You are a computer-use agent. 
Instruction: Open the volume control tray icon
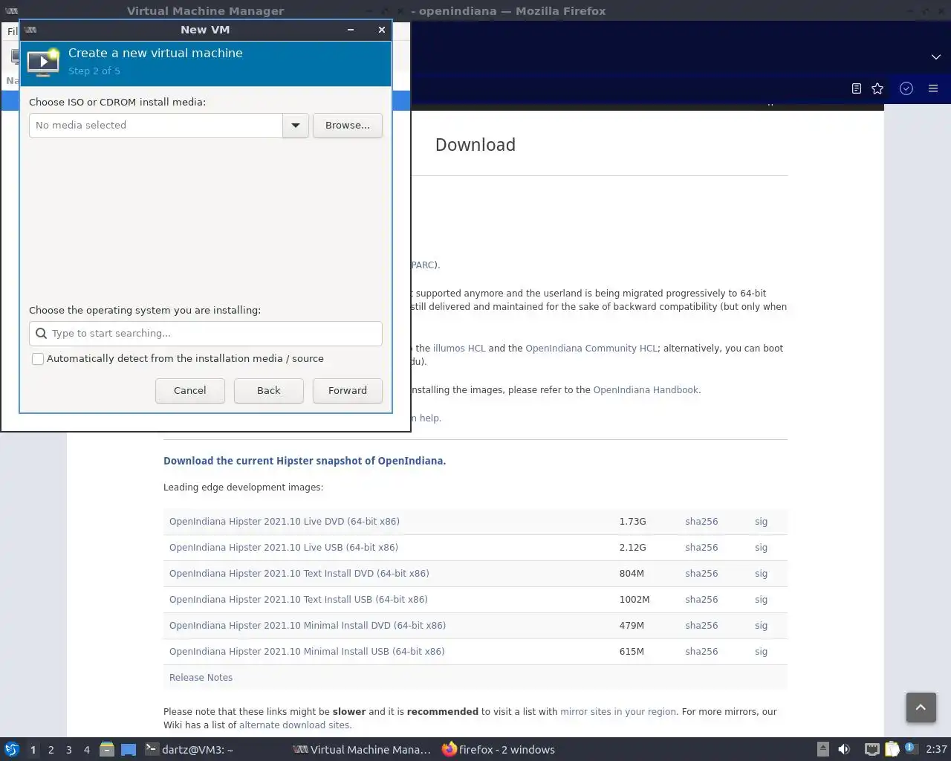pyautogui.click(x=844, y=749)
